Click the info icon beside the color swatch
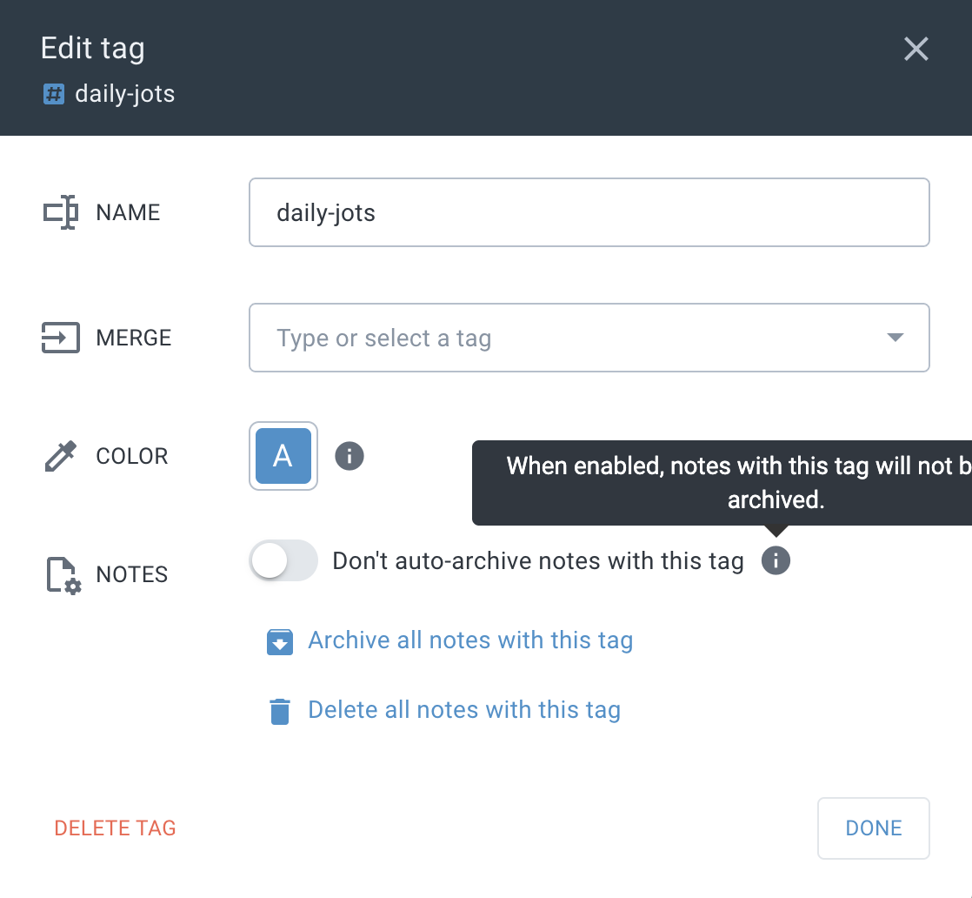972x898 pixels. [x=350, y=455]
